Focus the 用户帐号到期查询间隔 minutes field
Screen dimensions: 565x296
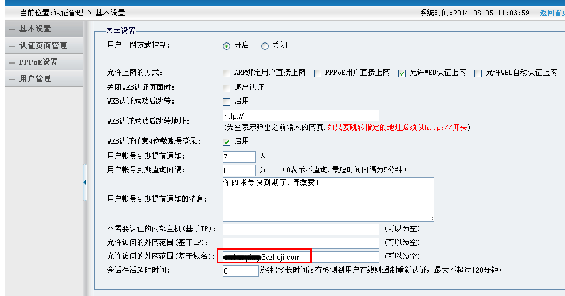(x=238, y=170)
